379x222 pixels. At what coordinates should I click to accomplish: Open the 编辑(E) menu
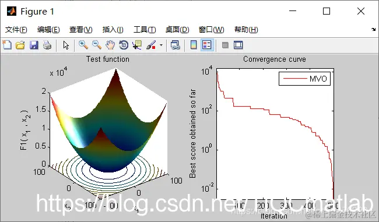click(x=48, y=30)
